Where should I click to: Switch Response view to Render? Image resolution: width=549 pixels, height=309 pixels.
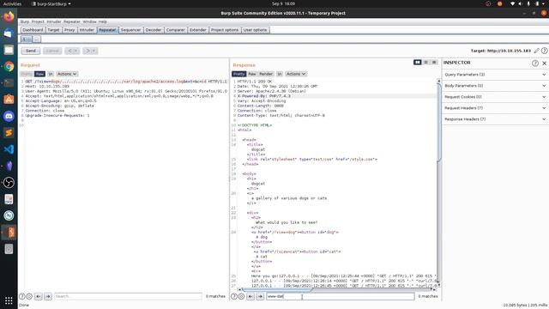[266, 74]
